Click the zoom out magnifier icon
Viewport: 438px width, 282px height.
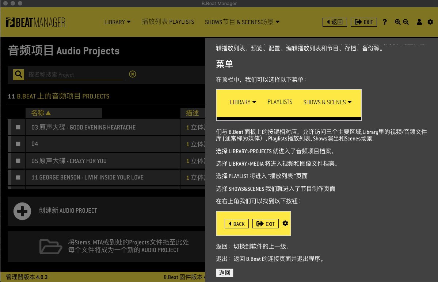[x=406, y=22]
